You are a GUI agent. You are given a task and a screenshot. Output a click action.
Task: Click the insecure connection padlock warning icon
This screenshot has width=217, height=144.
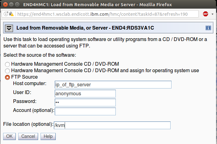tap(11, 14)
